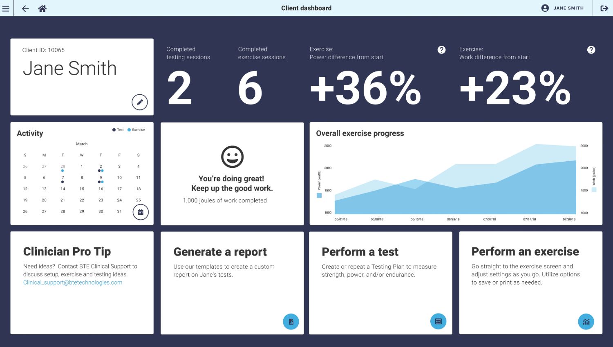This screenshot has height=347, width=613.
Task: Open Power difference help icon
Action: (x=441, y=50)
